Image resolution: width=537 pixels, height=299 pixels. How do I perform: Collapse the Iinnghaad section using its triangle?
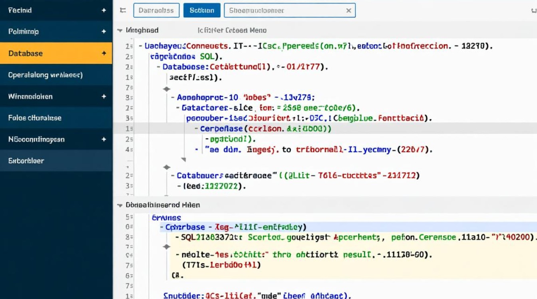point(119,30)
